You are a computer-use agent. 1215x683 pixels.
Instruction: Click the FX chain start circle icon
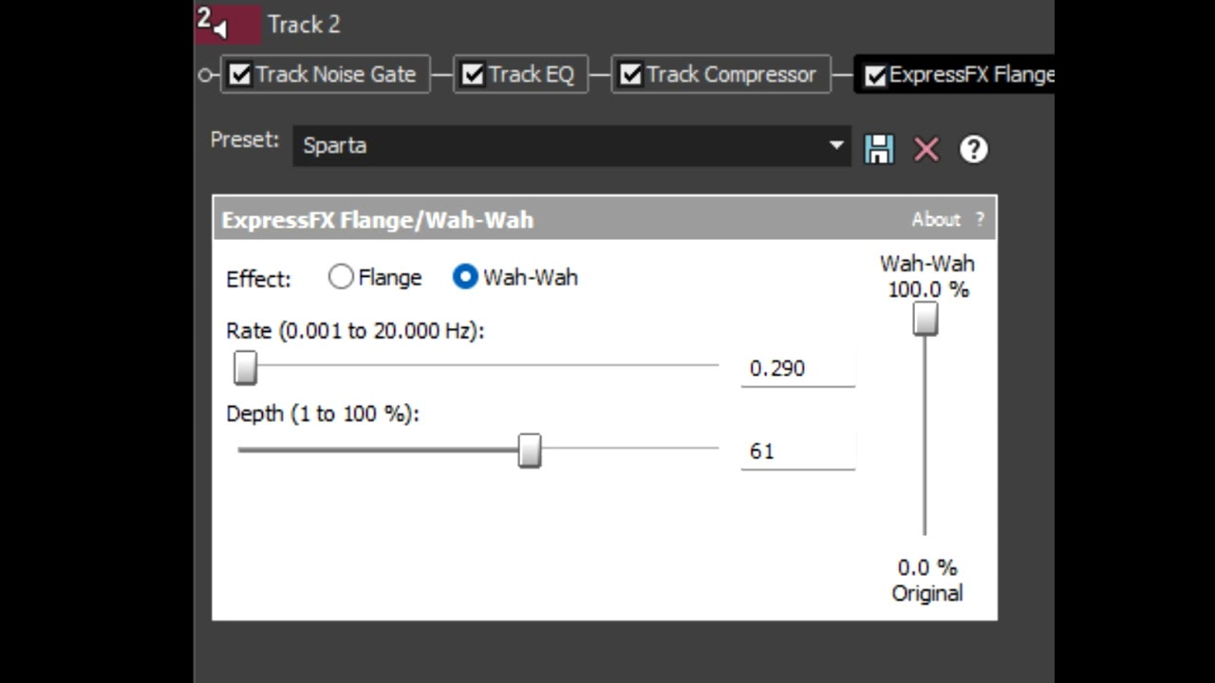(204, 75)
